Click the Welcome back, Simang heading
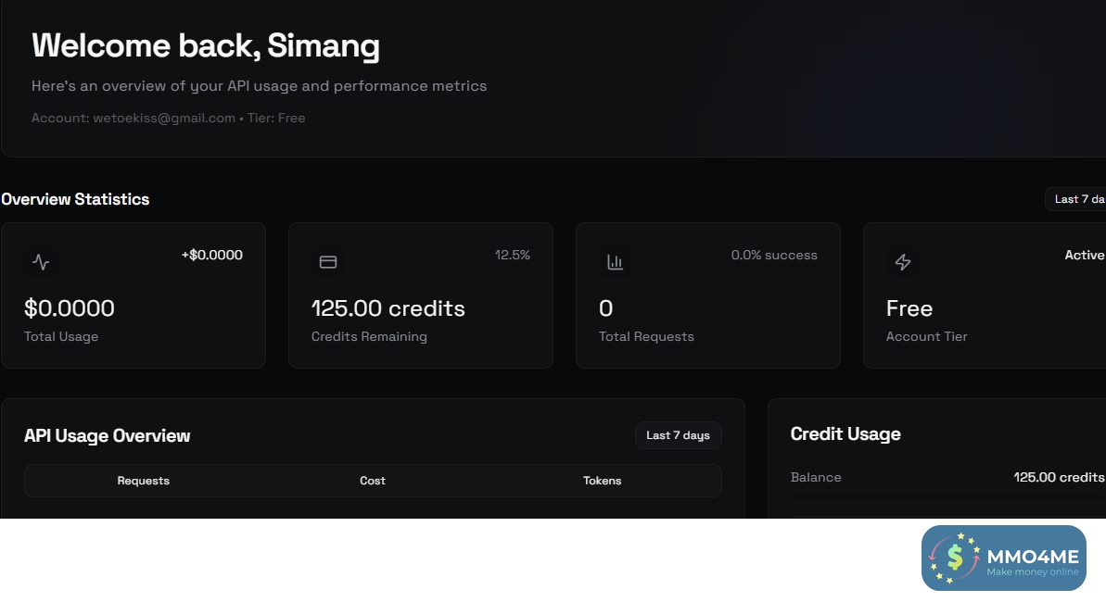 [x=206, y=45]
